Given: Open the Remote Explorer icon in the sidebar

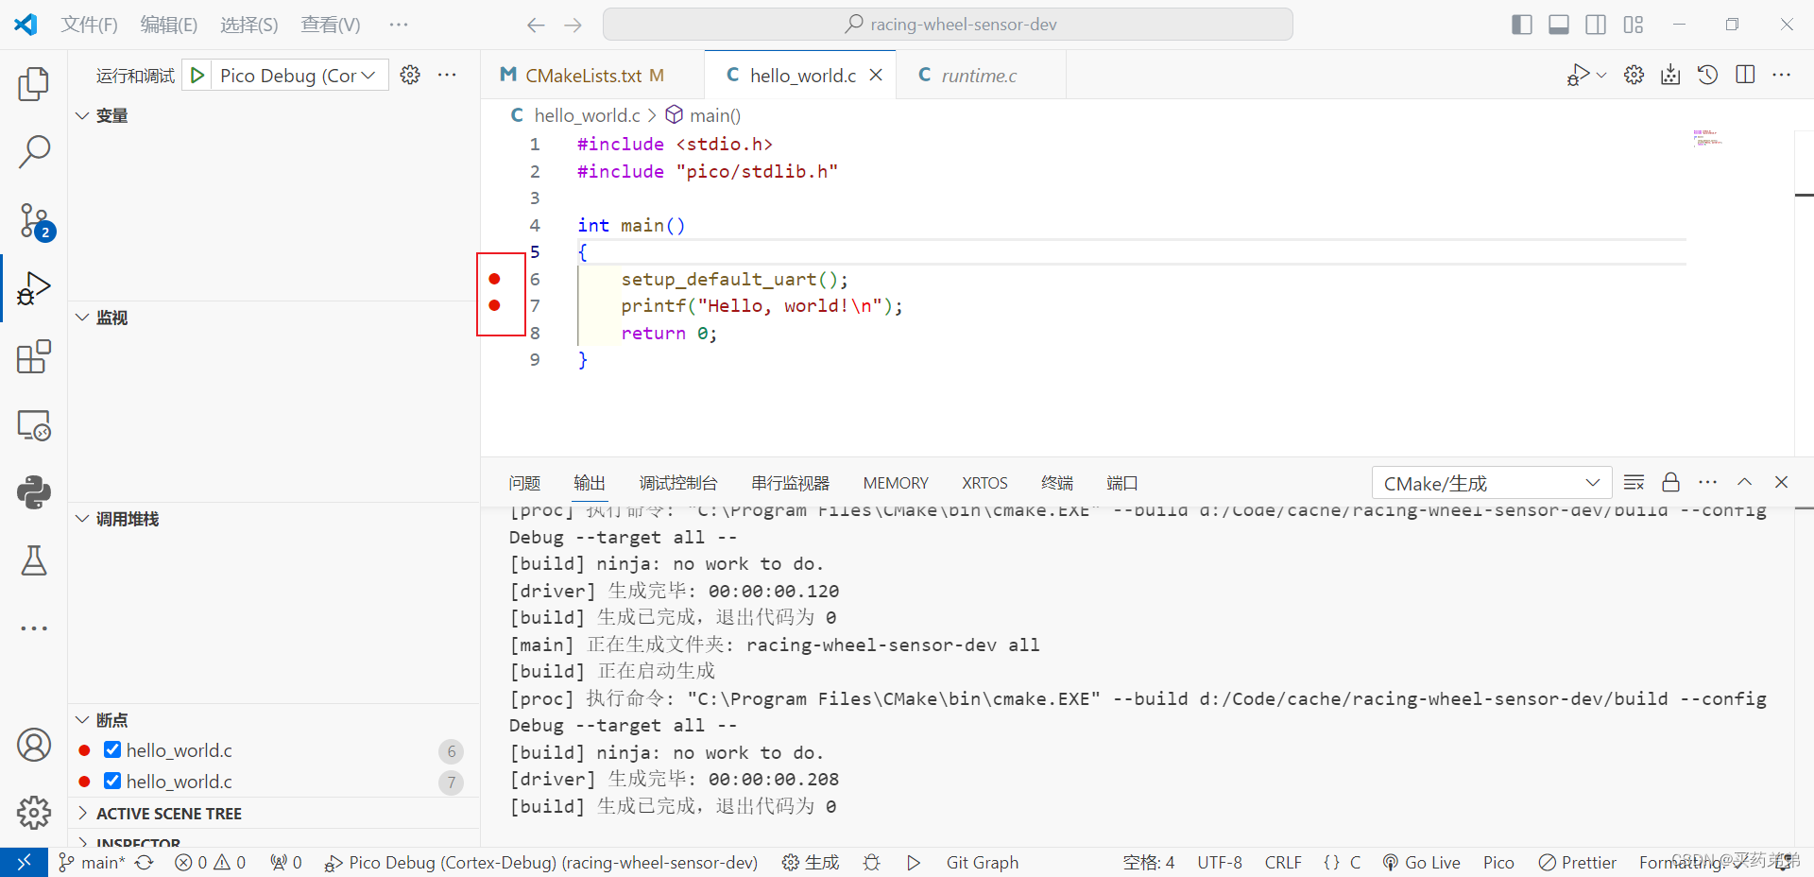Looking at the screenshot, I should click(x=34, y=425).
